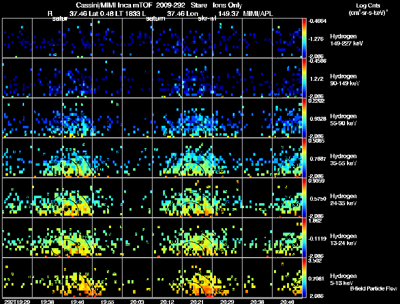Click the 'Cassini/MIMI Inca mTOF' title text
Image resolution: width=400 pixels, height=304 pixels.
pos(114,5)
